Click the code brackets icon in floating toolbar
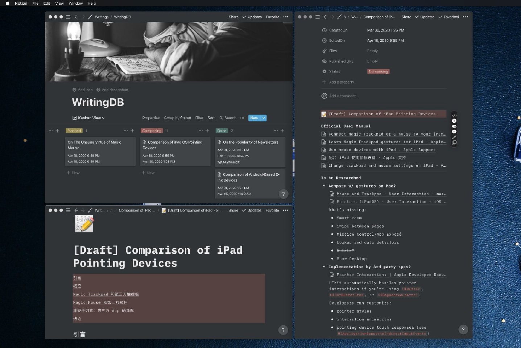This screenshot has width=521, height=348. point(454,116)
